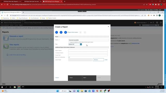The height and width of the screenshot is (93, 166).
Task: Expand the inner browser tab search chevron
Action: pyautogui.click(x=150, y=12)
